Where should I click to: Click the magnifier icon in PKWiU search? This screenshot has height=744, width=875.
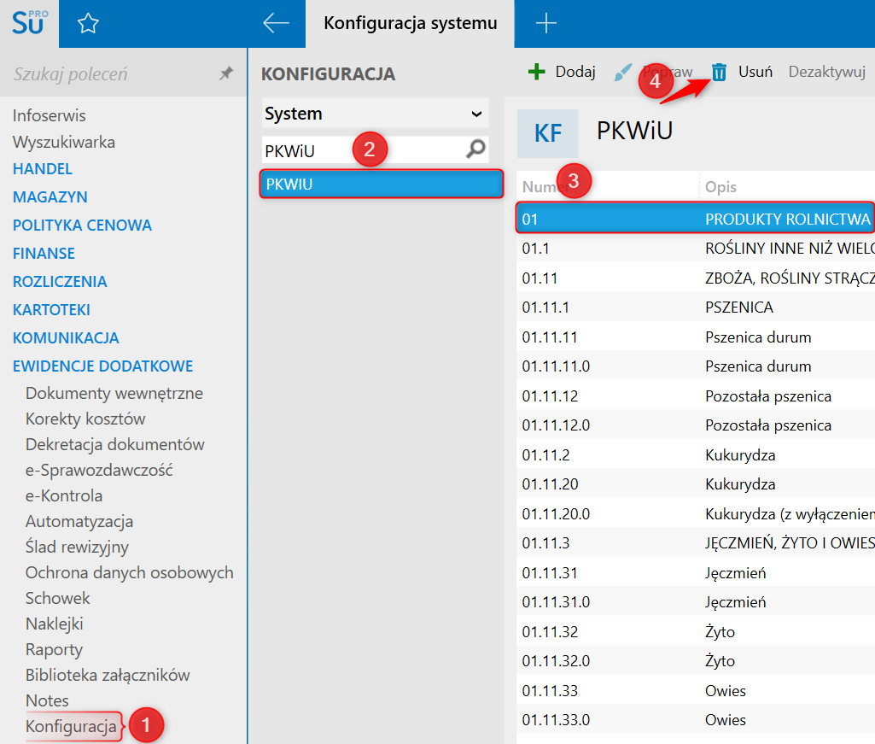pyautogui.click(x=476, y=149)
